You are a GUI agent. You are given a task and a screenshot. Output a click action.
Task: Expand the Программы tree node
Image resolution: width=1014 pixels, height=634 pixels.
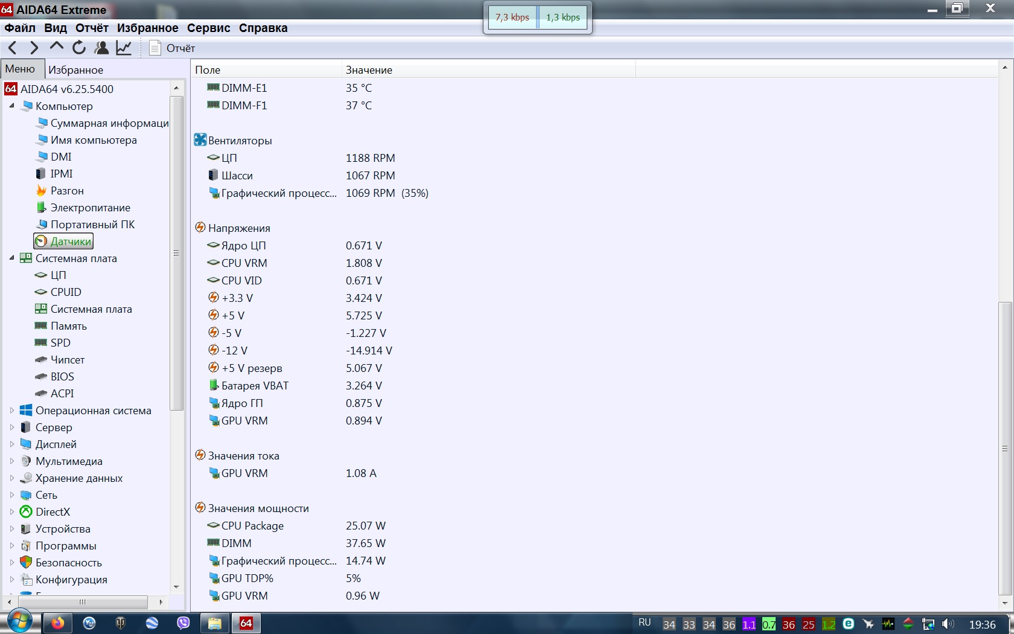coord(11,545)
